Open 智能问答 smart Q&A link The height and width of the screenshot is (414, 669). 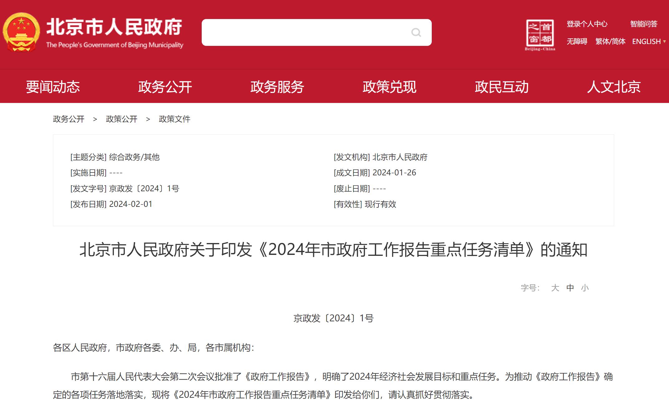(x=644, y=24)
